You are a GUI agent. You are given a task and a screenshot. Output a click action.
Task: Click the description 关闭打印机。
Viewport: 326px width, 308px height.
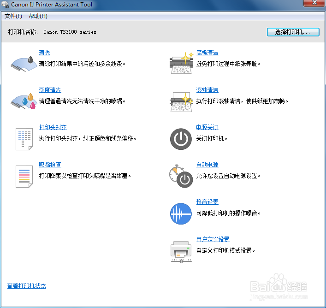coord(212,138)
